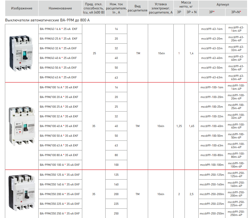
Task: Click the '3P+N*' article subheader
Action: point(236,12)
